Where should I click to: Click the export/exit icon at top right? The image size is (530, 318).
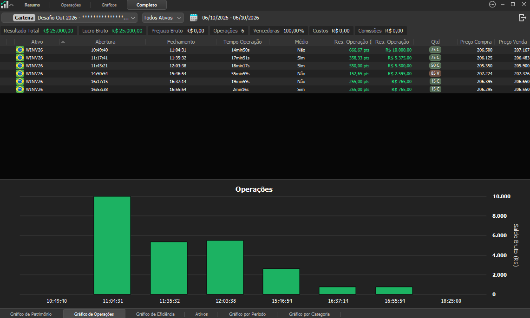tap(522, 18)
